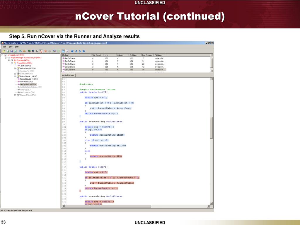Select GetSPI (0%) tree node

pos(25,90)
